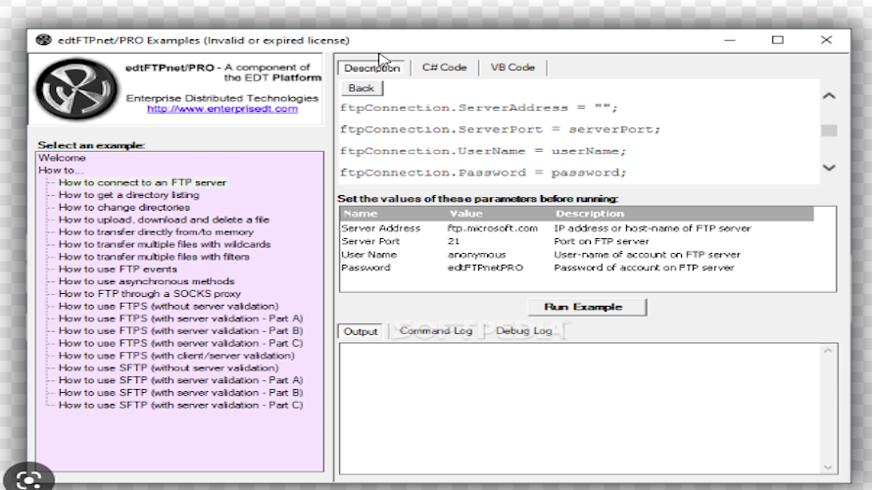Show the Debug Log tab
Viewport: 872px width, 490px height.
(523, 331)
